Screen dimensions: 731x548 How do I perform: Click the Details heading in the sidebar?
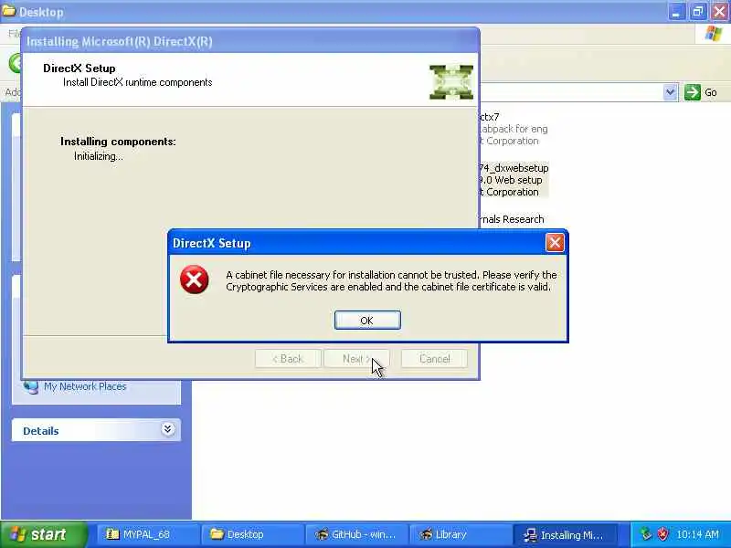click(x=41, y=431)
